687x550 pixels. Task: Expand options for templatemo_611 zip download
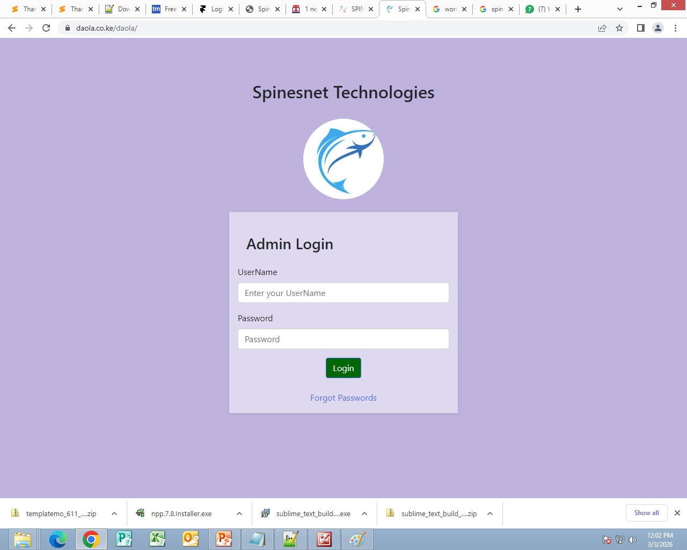114,513
